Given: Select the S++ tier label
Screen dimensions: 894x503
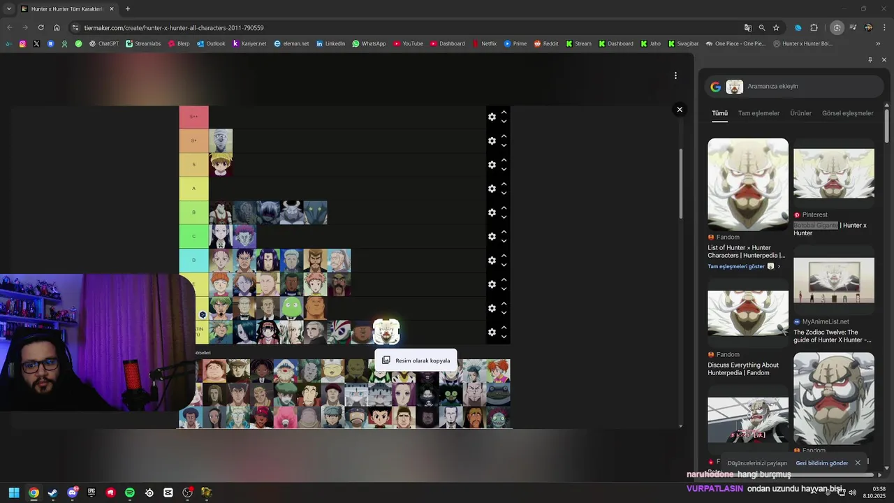Looking at the screenshot, I should (194, 117).
